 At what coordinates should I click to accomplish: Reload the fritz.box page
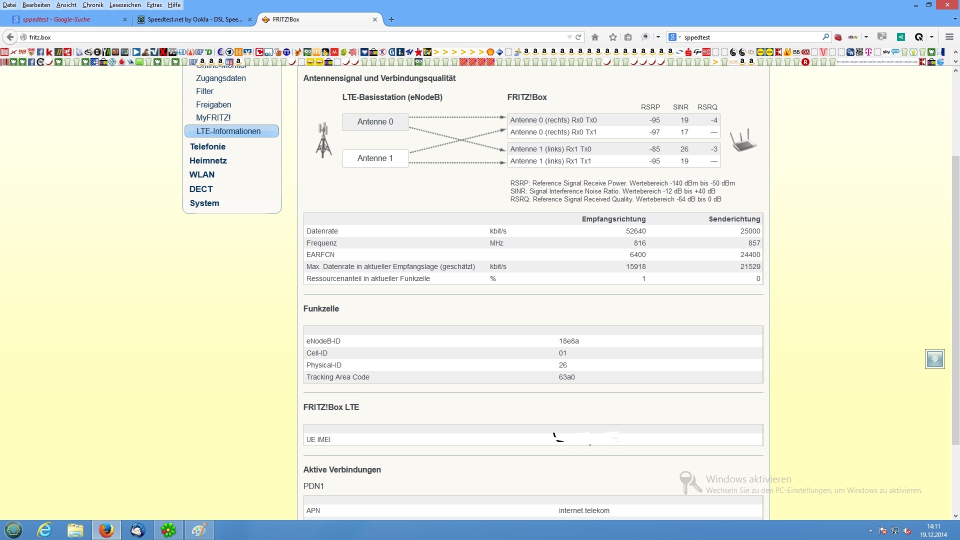coord(578,37)
